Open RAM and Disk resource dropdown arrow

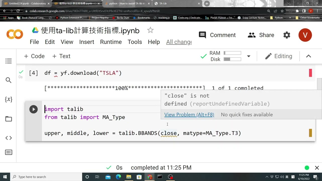(x=249, y=56)
